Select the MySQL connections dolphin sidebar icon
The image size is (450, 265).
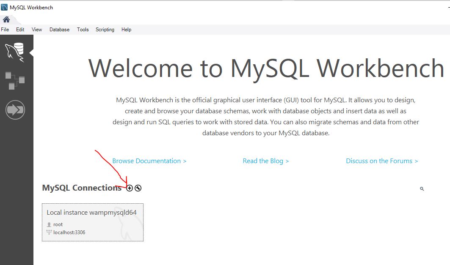click(15, 52)
